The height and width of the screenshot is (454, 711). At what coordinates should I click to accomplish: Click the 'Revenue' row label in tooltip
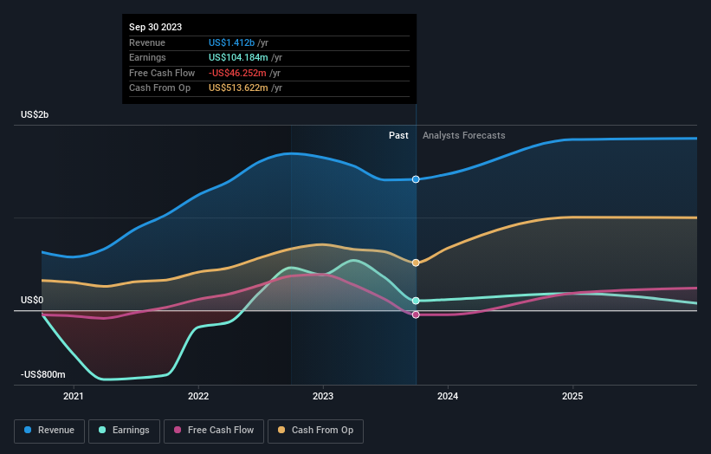click(147, 42)
